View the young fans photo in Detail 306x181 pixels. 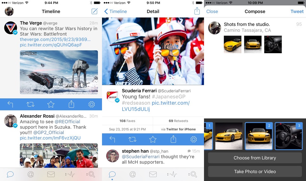153,51
